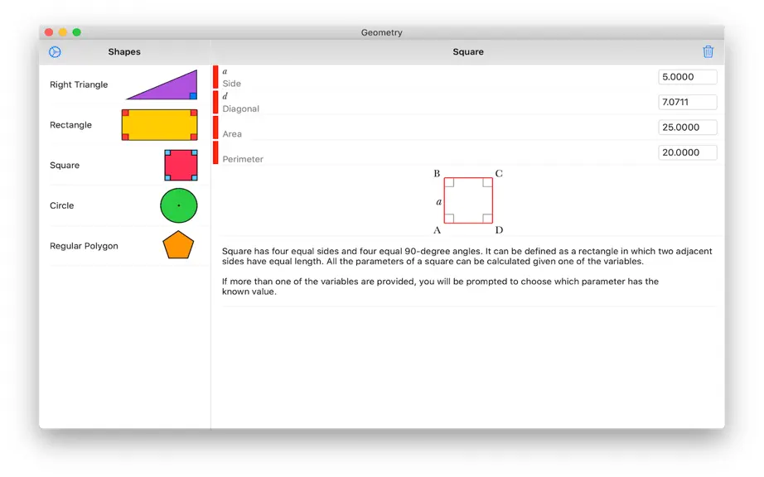Viewport: 764px width, 477px height.
Task: Click the Geometry window title
Action: click(x=381, y=32)
